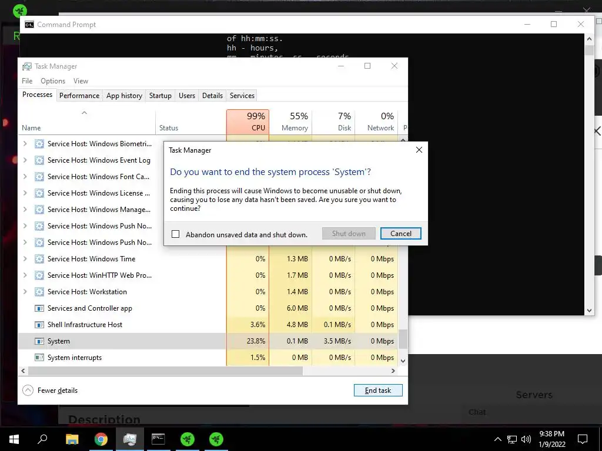602x451 pixels.
Task: Switch to the Performance tab
Action: click(79, 96)
